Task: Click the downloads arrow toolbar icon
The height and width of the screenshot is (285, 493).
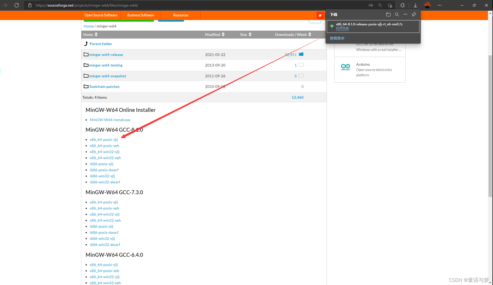Action: pyautogui.click(x=415, y=5)
